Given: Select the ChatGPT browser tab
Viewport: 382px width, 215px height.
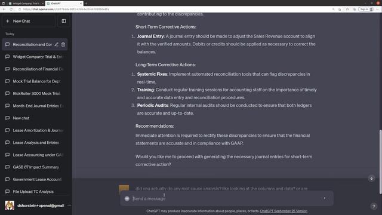Looking at the screenshot, I should tap(64, 4).
